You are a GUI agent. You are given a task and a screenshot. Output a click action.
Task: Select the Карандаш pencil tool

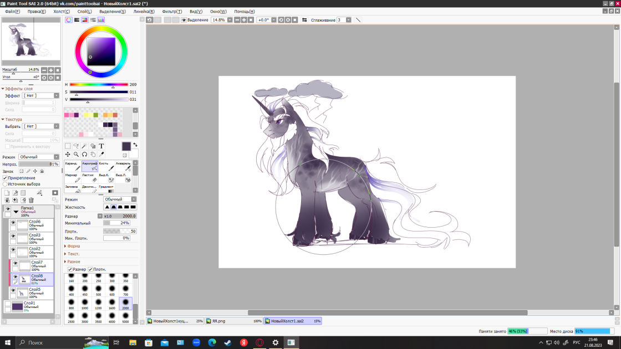73,166
